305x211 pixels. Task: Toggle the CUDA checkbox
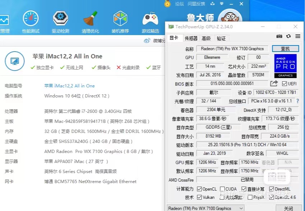(x=222, y=189)
